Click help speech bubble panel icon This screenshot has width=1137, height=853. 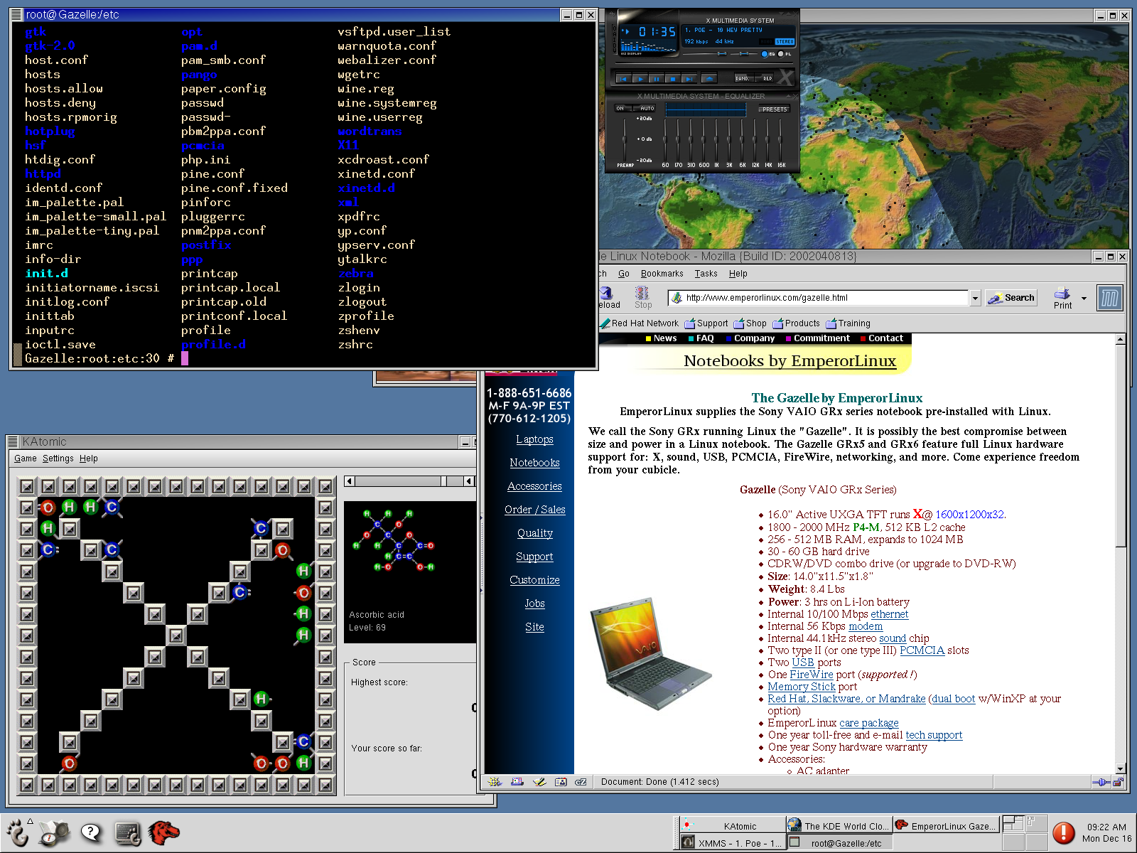[91, 832]
